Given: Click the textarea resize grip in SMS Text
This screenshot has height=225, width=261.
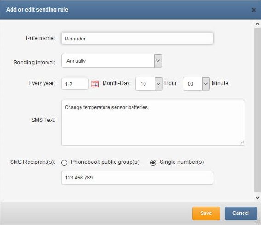Looking at the screenshot, I should click(x=242, y=143).
